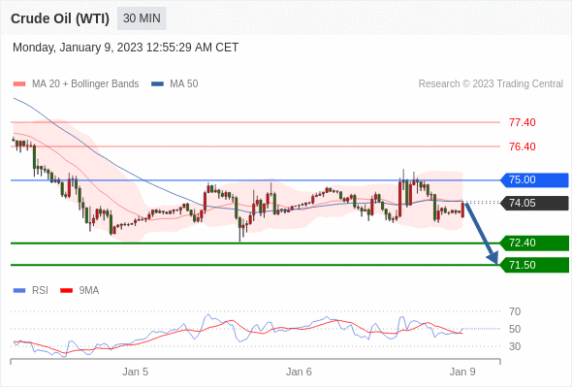Click the 30 MIN timeframe button
This screenshot has height=388, width=572.
tap(142, 18)
